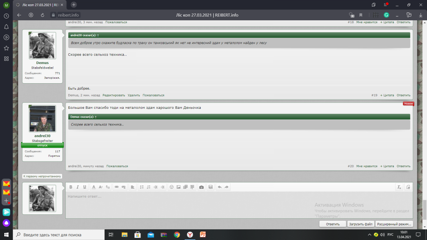Open andrei30 username profile link
Image resolution: width=427 pixels, height=240 pixels.
click(x=42, y=135)
